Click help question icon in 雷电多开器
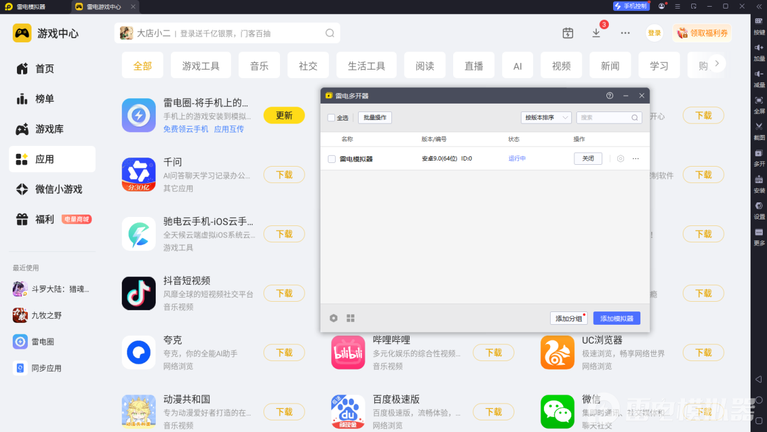Viewport: 767px width, 432px height. coord(609,96)
